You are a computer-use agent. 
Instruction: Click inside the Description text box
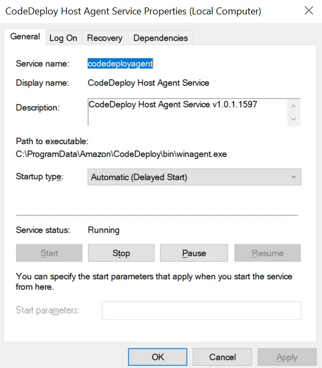[x=188, y=112]
